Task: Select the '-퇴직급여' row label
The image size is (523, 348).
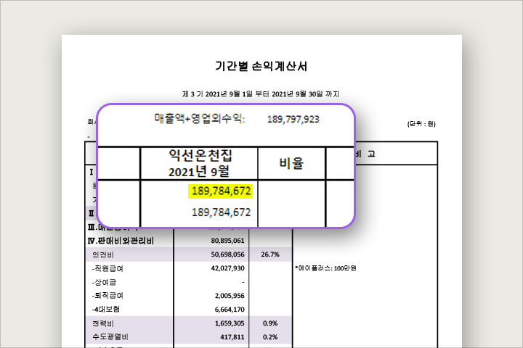Action: point(108,296)
